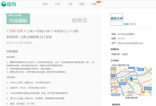Screen dimensions: 156x106
Task: Click the red 'new' badge
Action: pos(99,2)
